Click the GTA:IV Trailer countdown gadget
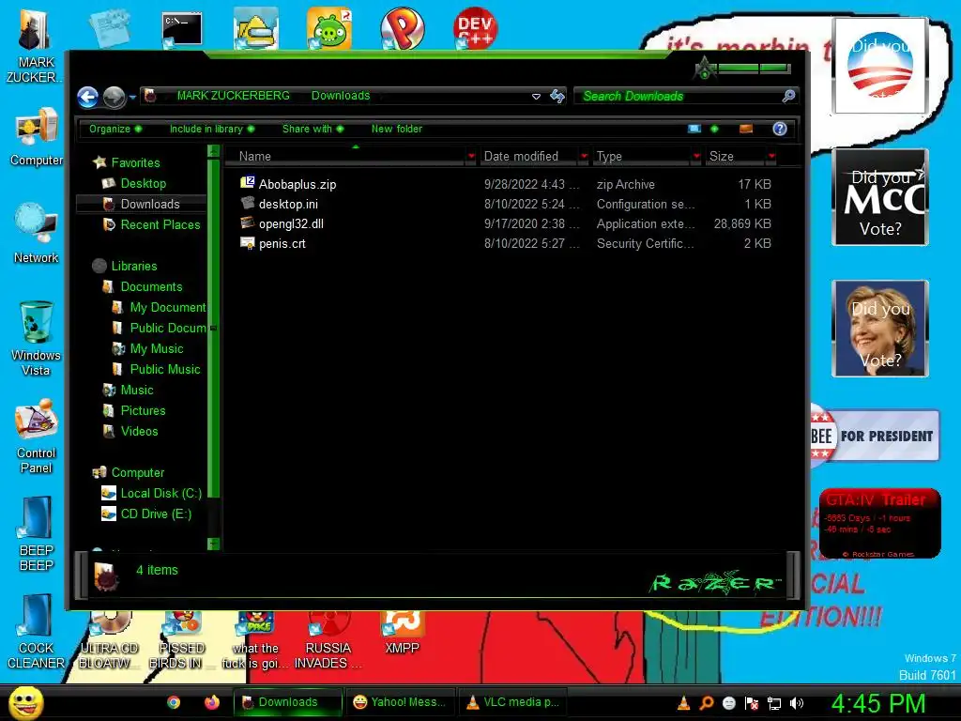 879,524
